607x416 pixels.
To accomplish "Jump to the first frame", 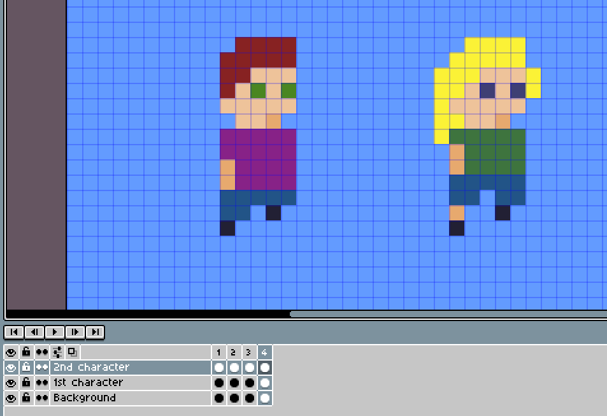I will (14, 332).
